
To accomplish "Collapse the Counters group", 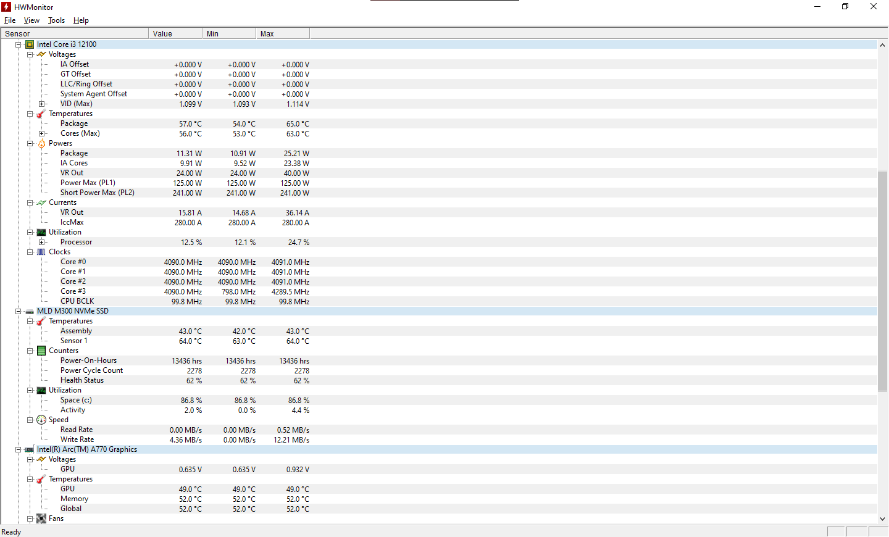I will 30,351.
